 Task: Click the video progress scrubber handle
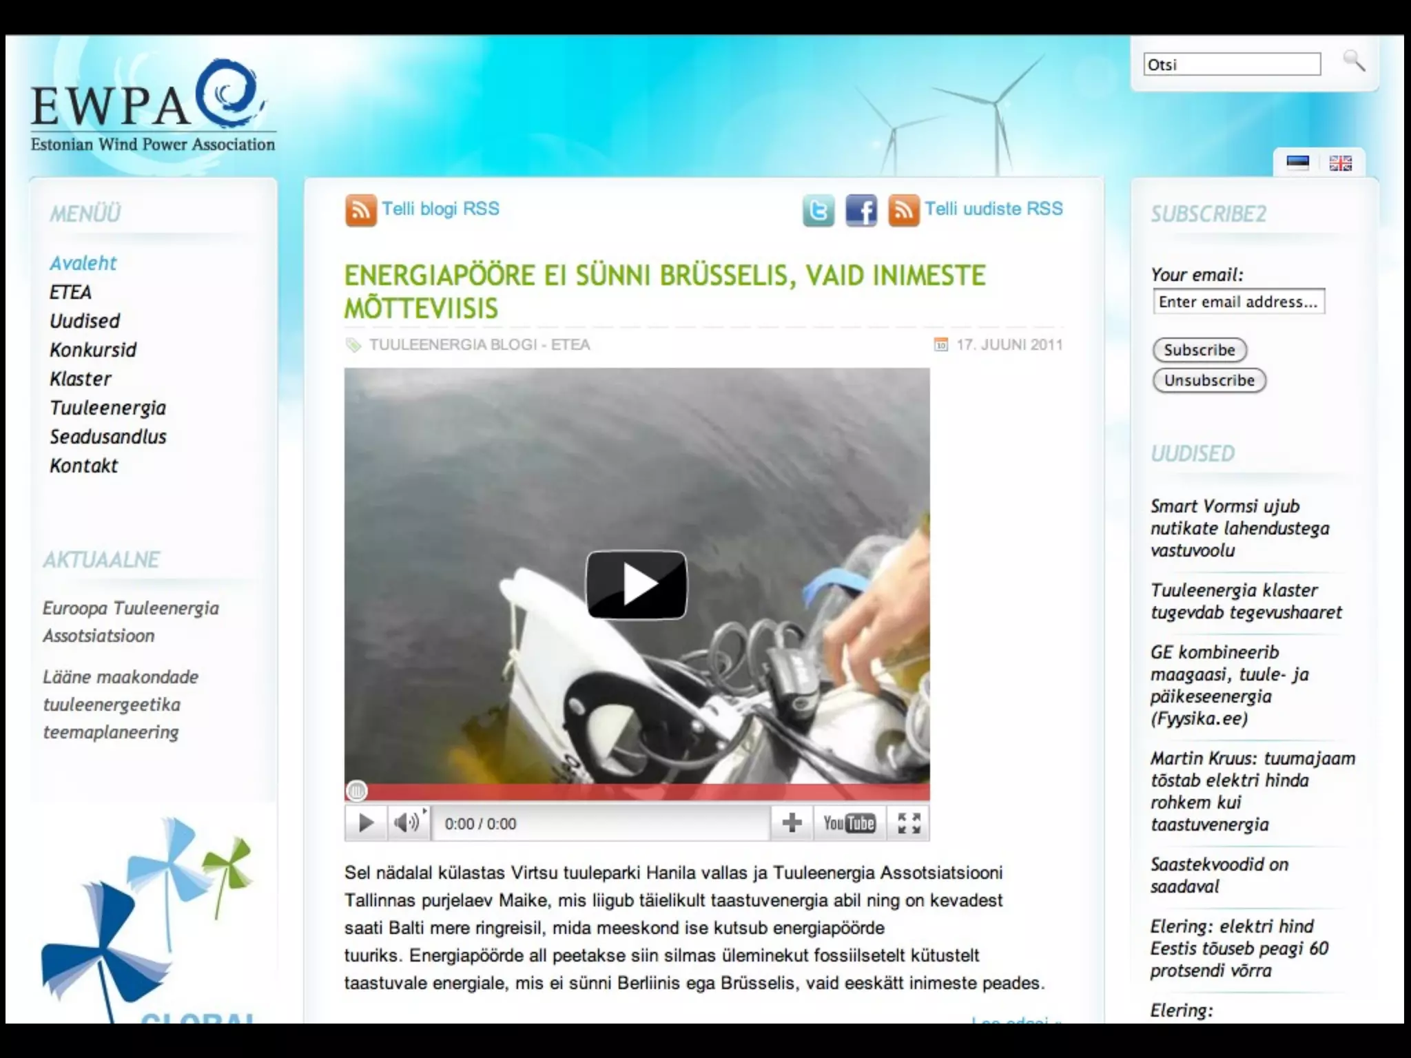tap(357, 791)
